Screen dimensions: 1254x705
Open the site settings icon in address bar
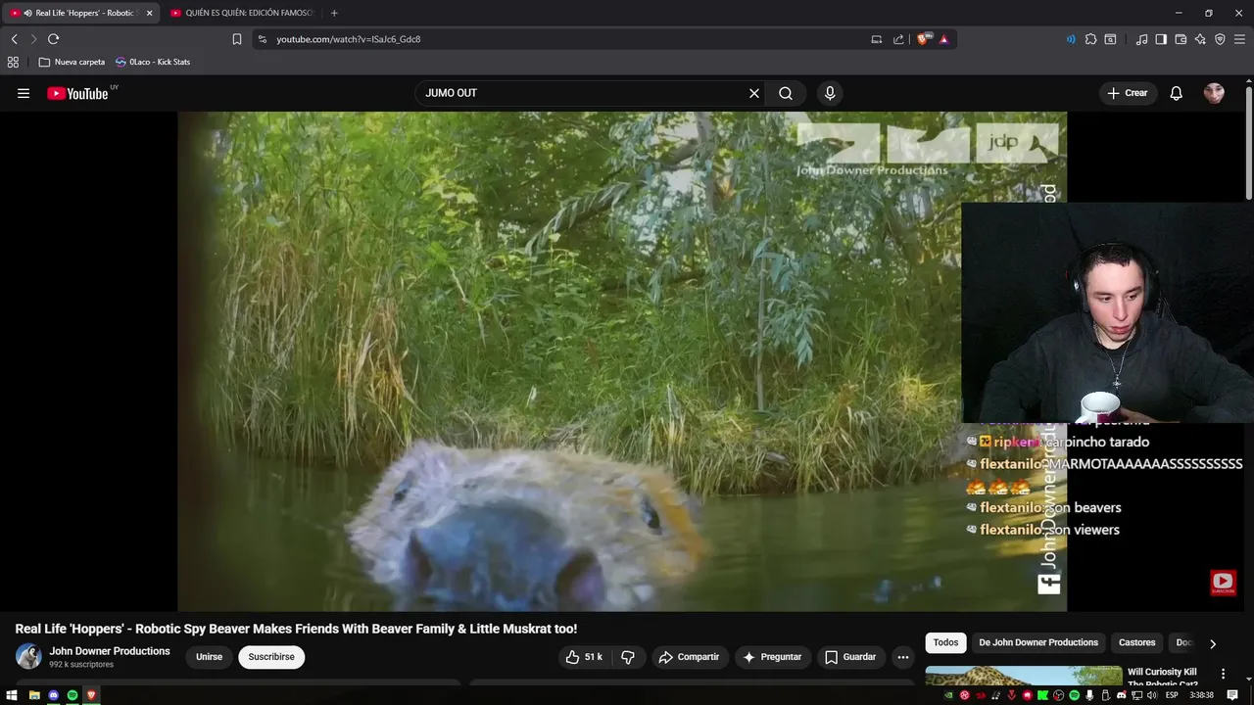262,39
